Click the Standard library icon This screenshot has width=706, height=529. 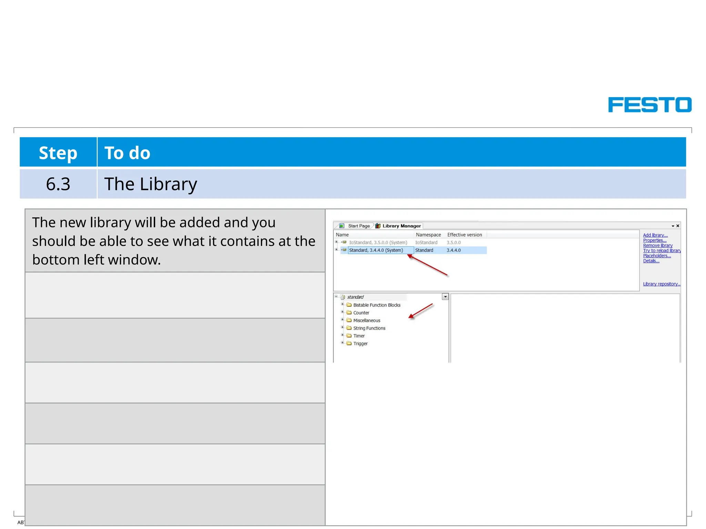[344, 250]
